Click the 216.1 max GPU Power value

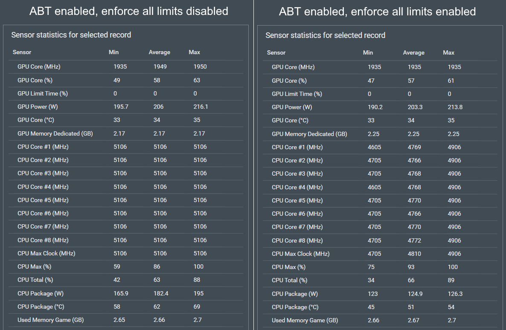(x=201, y=107)
